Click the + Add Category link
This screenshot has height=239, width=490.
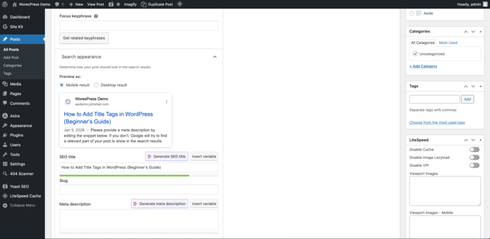(x=423, y=66)
